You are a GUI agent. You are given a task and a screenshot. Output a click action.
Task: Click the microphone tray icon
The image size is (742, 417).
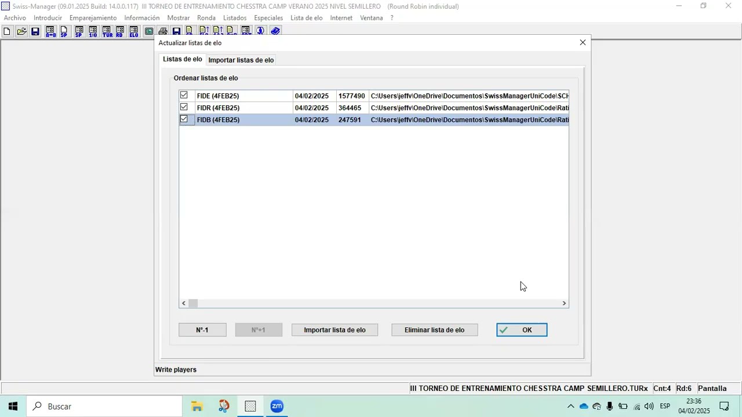pos(610,407)
